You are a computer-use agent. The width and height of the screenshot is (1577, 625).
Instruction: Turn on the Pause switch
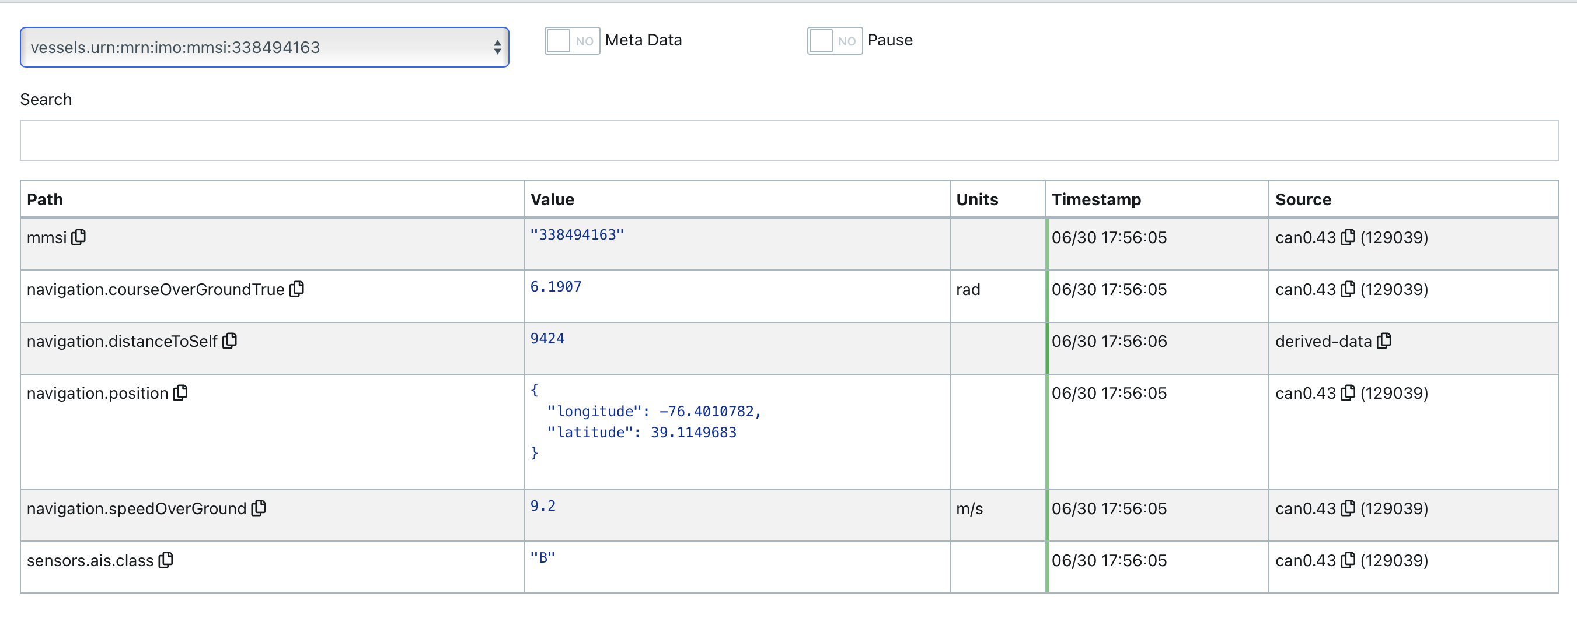[835, 41]
